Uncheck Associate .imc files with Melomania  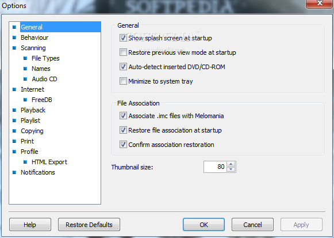(x=123, y=116)
